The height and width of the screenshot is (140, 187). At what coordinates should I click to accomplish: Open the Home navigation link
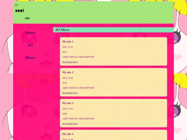[30, 32]
